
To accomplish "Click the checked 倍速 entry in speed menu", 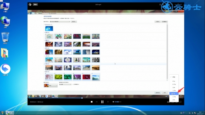I will [174, 77].
